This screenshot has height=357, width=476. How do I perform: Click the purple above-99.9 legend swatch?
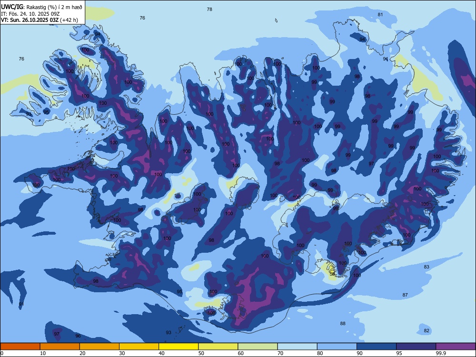click(456, 347)
